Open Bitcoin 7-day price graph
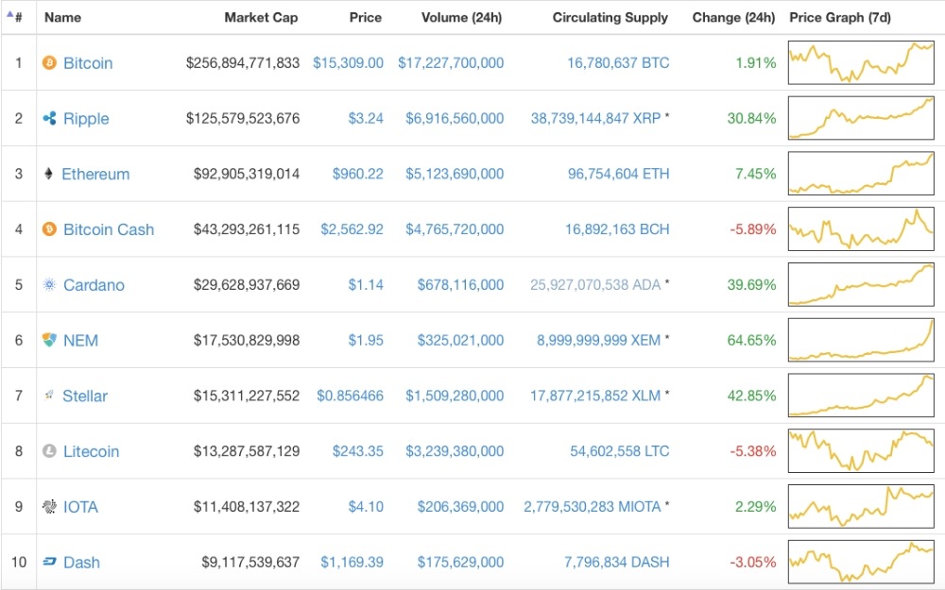The height and width of the screenshot is (590, 945). pos(860,62)
